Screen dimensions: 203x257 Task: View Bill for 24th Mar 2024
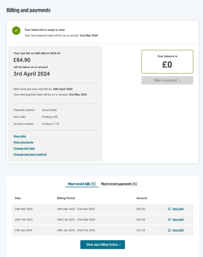tap(178, 209)
